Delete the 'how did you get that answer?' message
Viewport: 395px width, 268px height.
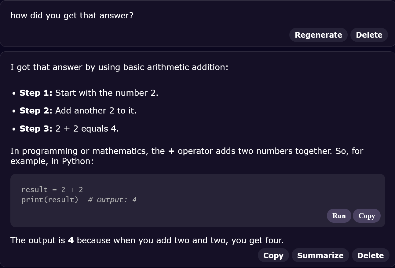pos(369,35)
